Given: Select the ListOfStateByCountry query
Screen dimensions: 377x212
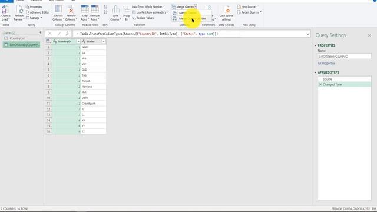Looking at the screenshot, I should [x=22, y=45].
